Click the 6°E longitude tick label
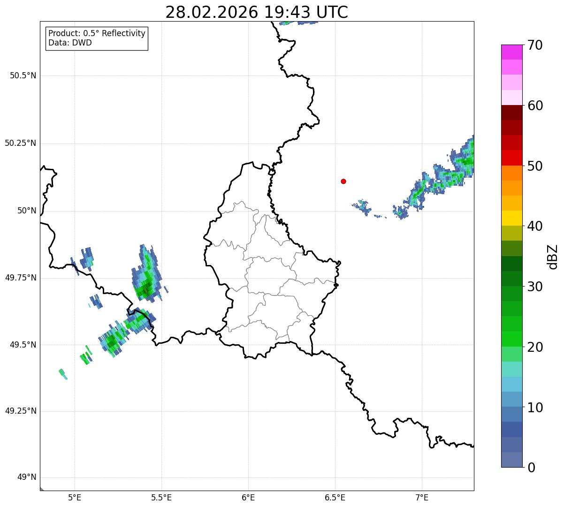 [x=248, y=497]
